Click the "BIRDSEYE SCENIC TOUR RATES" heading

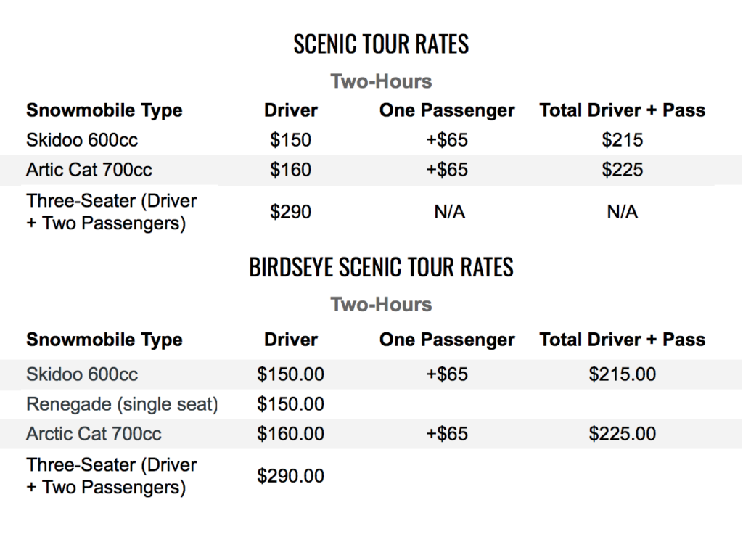pyautogui.click(x=381, y=267)
